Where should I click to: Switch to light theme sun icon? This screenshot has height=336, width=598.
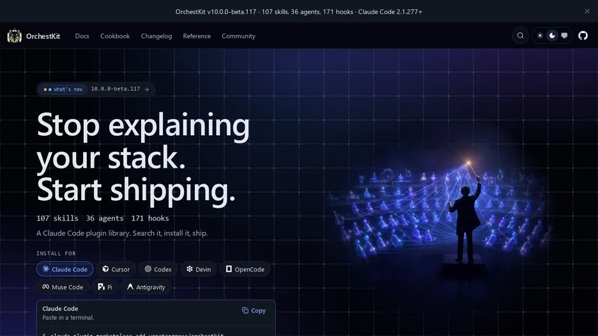(x=540, y=36)
